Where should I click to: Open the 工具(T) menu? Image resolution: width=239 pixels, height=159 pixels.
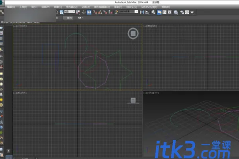(x=23, y=7)
